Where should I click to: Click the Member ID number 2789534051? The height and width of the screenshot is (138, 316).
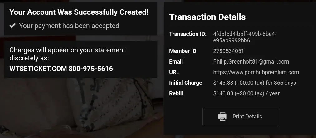[228, 51]
